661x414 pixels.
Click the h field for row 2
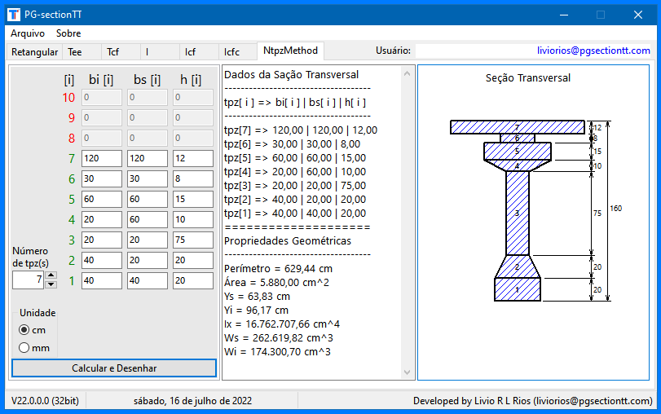[192, 260]
